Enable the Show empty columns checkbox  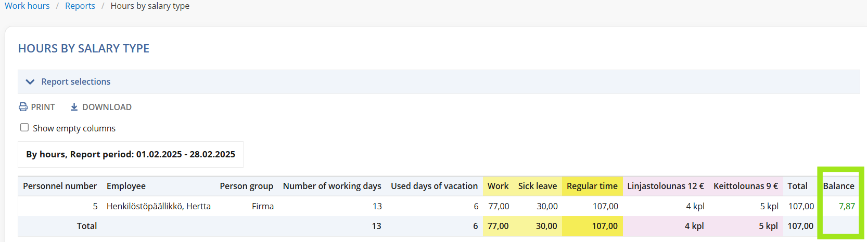coord(24,128)
